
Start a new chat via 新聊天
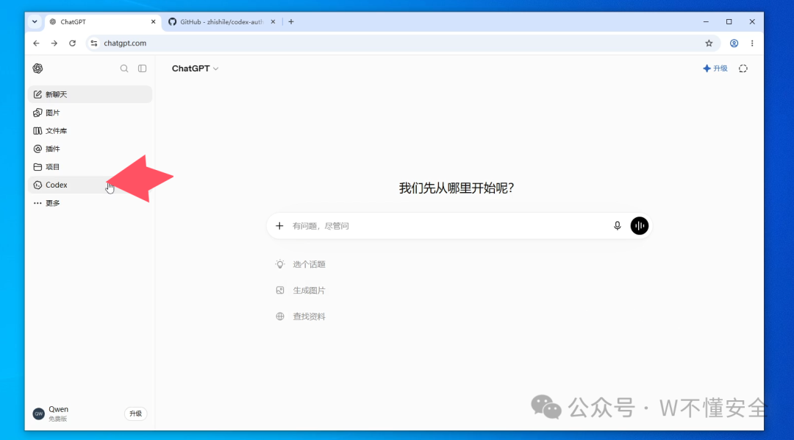[90, 94]
